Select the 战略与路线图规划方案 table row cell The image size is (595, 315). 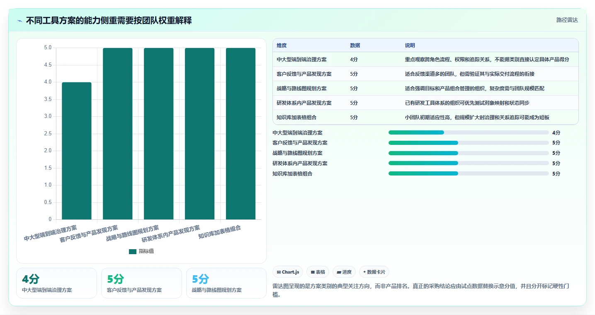(x=301, y=89)
